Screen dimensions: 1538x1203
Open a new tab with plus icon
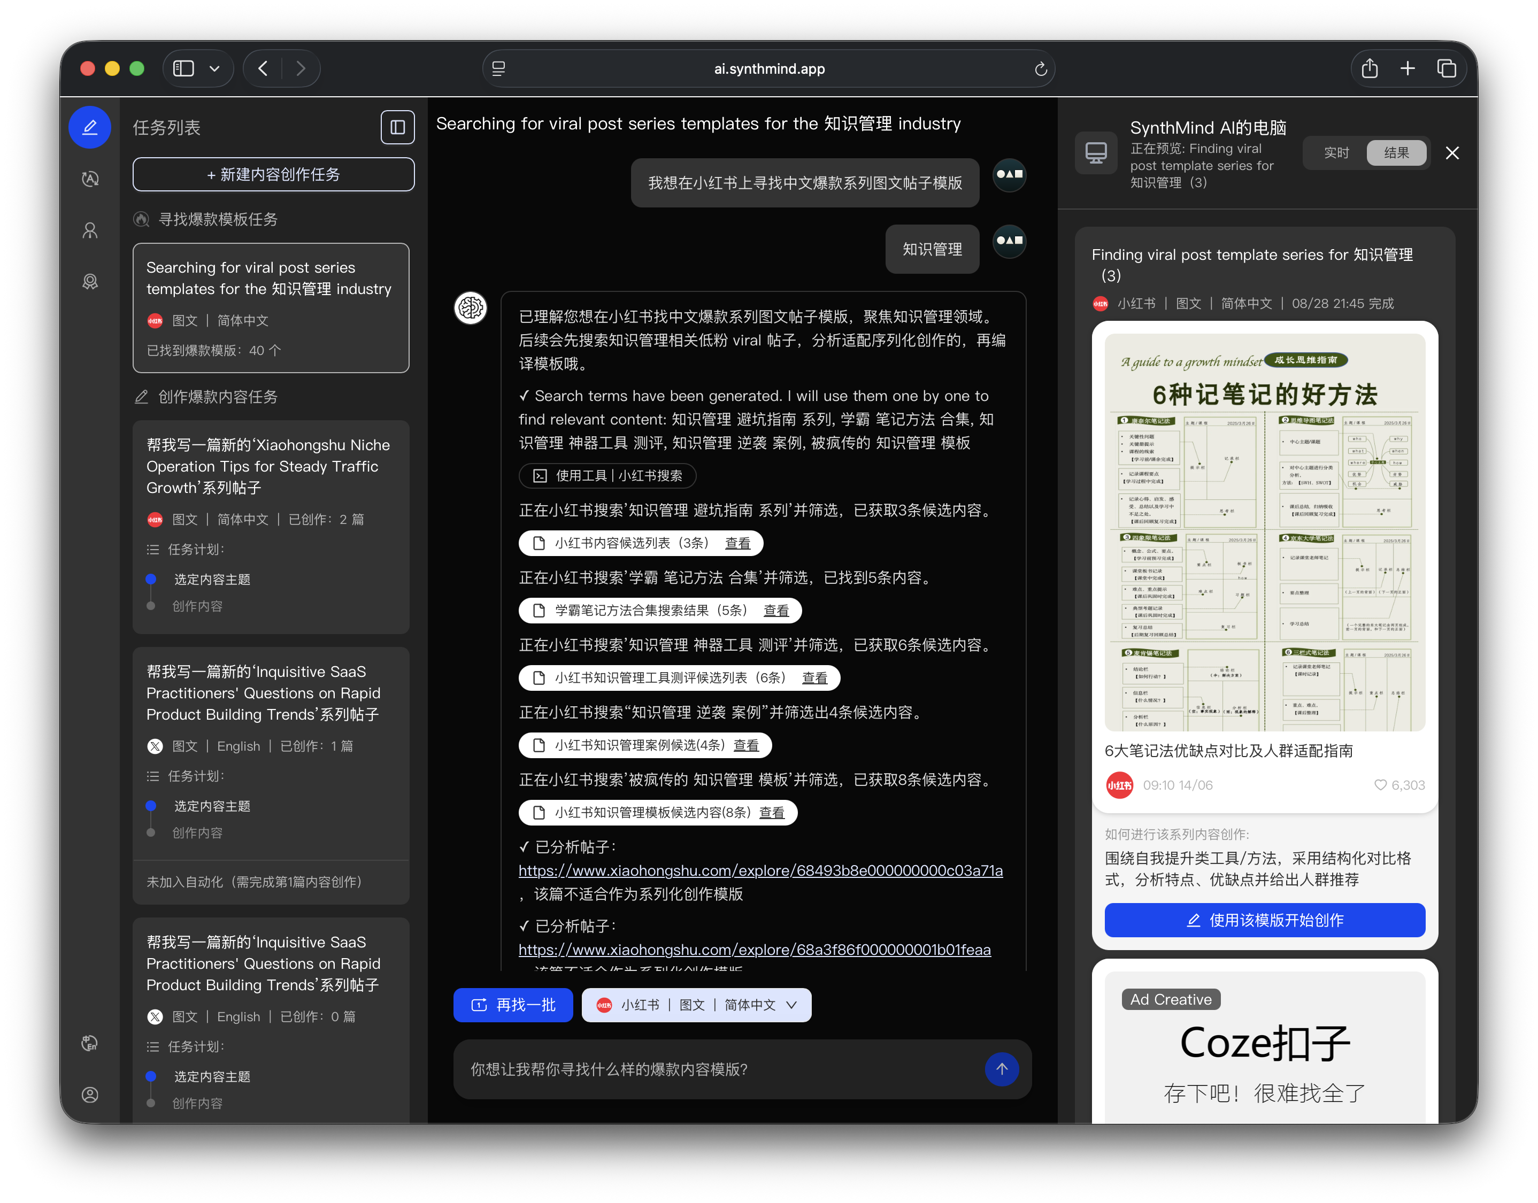(1408, 68)
